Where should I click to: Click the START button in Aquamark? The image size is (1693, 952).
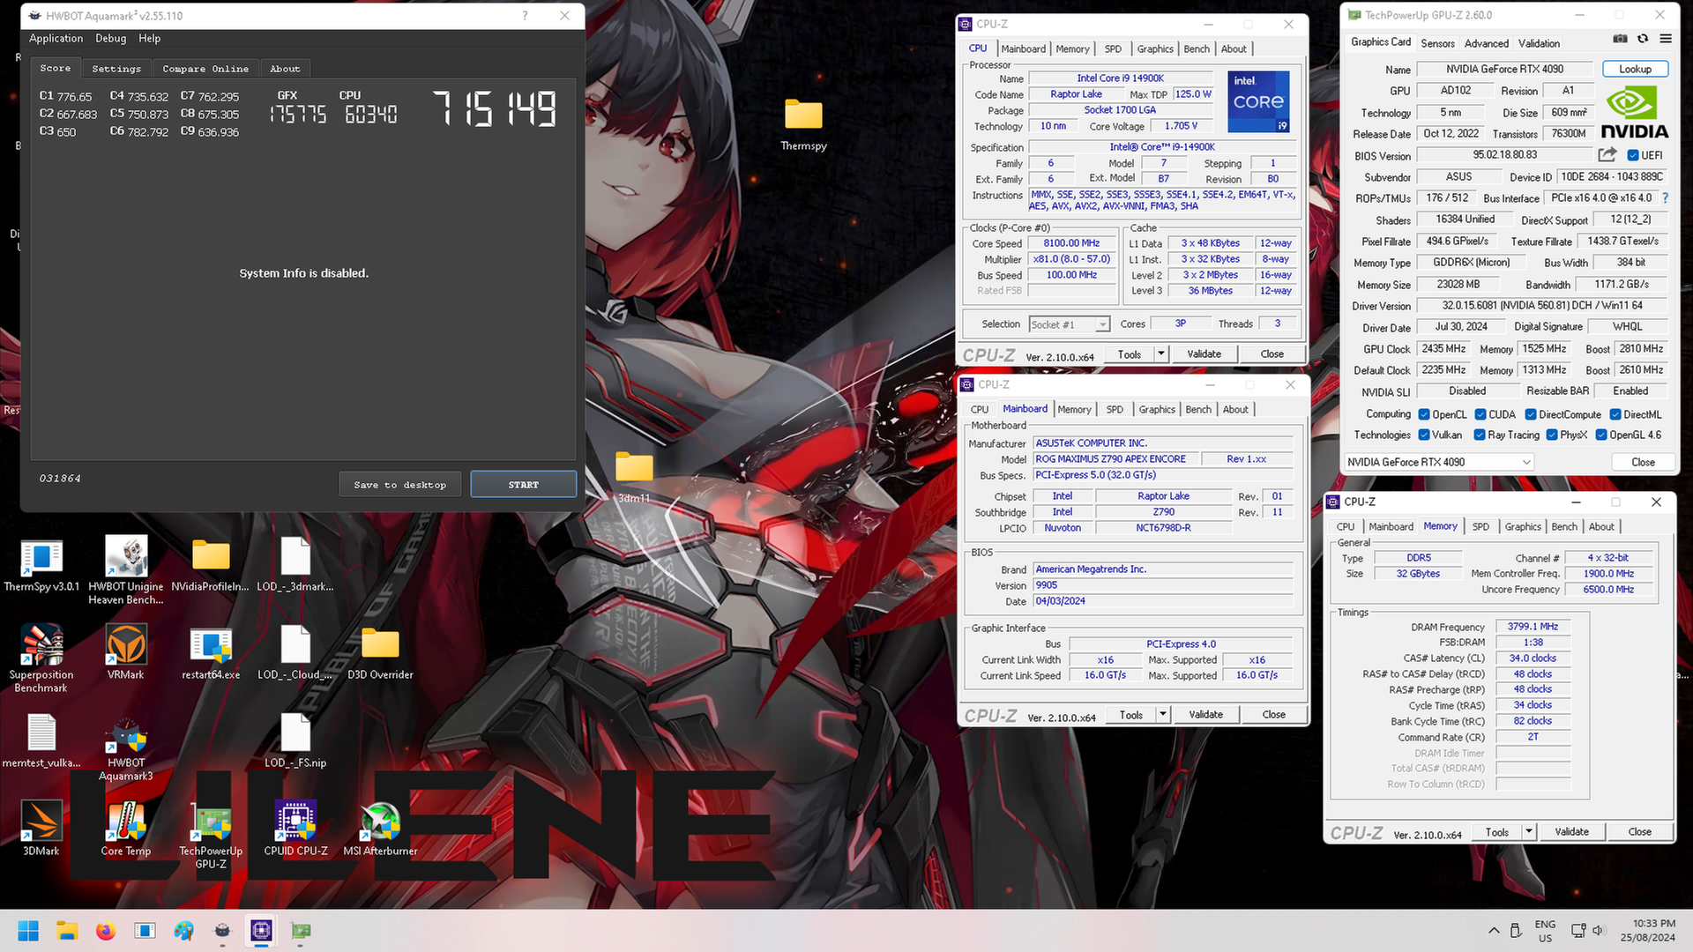pos(524,484)
